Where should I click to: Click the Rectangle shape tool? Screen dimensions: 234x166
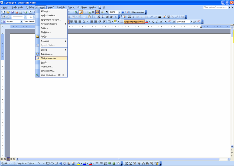click(x=48, y=163)
